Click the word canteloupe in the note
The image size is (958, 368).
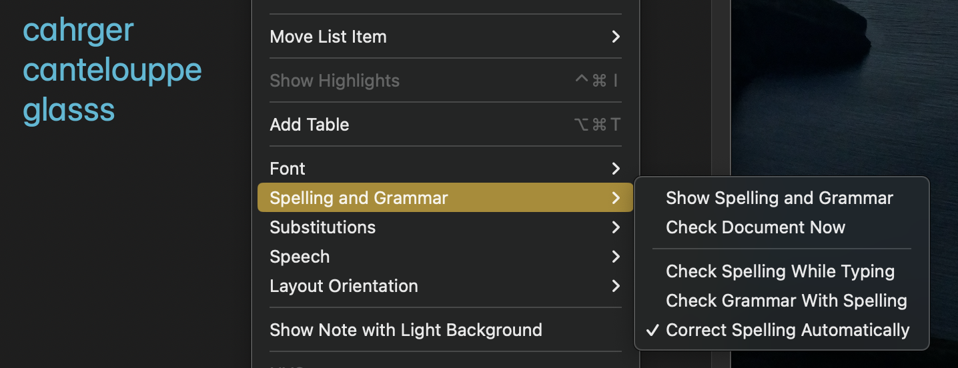[112, 71]
